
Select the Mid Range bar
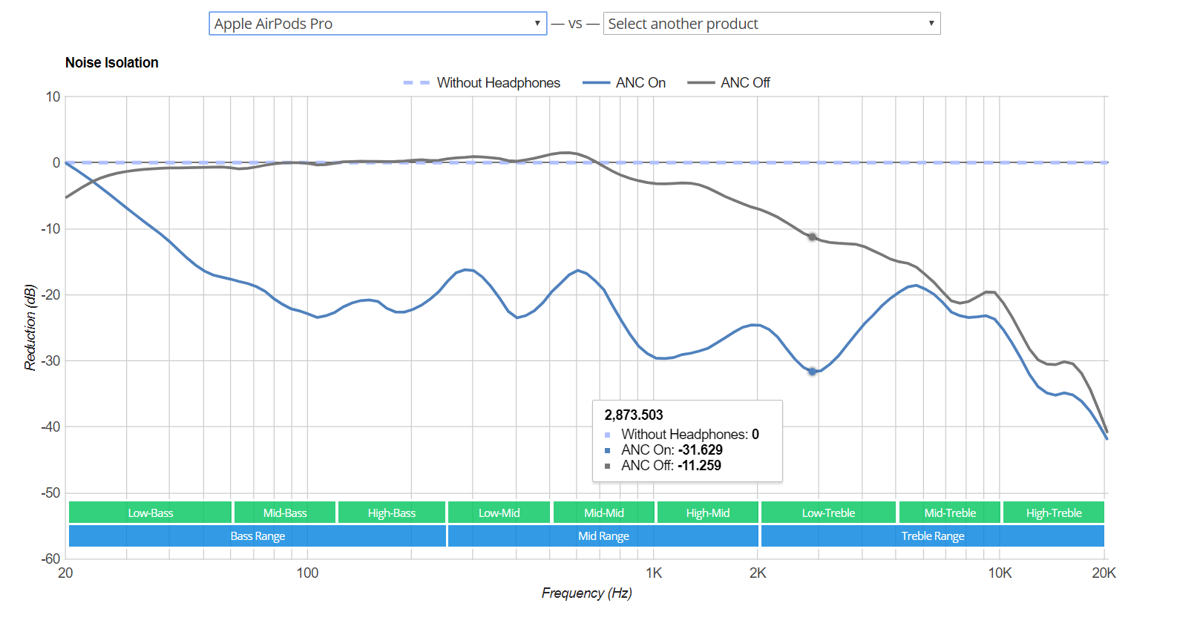point(603,536)
